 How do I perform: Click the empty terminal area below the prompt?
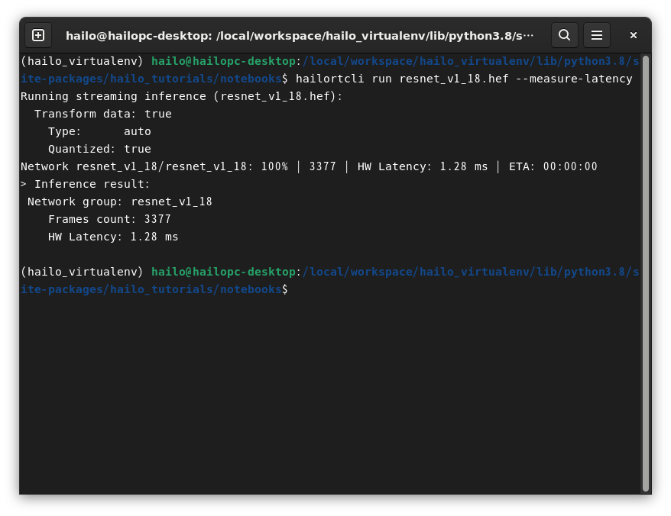[x=330, y=393]
